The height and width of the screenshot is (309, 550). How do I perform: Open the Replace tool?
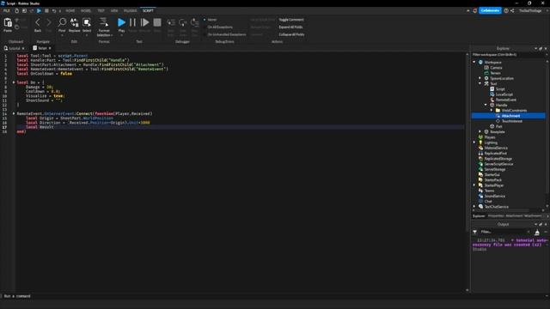74,22
